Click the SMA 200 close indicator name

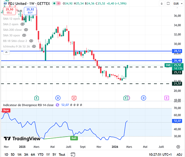point(12,30)
